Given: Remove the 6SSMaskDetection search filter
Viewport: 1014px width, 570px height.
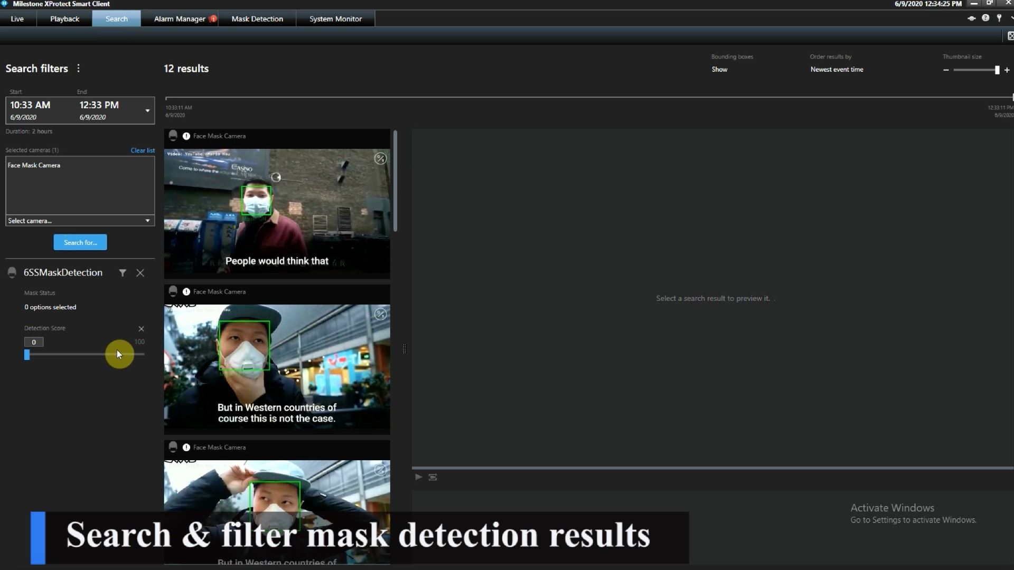Looking at the screenshot, I should [140, 273].
